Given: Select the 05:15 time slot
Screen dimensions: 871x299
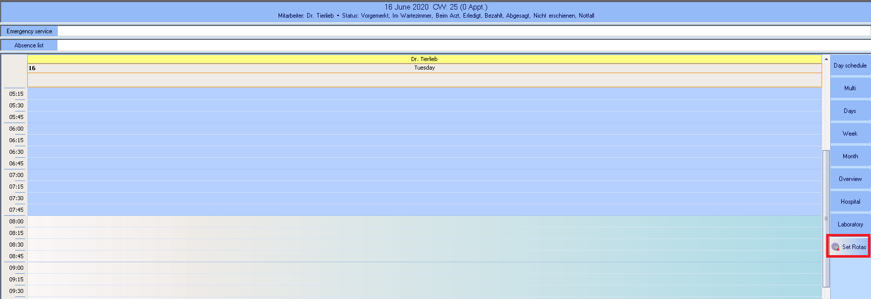Looking at the screenshot, I should click(424, 94).
